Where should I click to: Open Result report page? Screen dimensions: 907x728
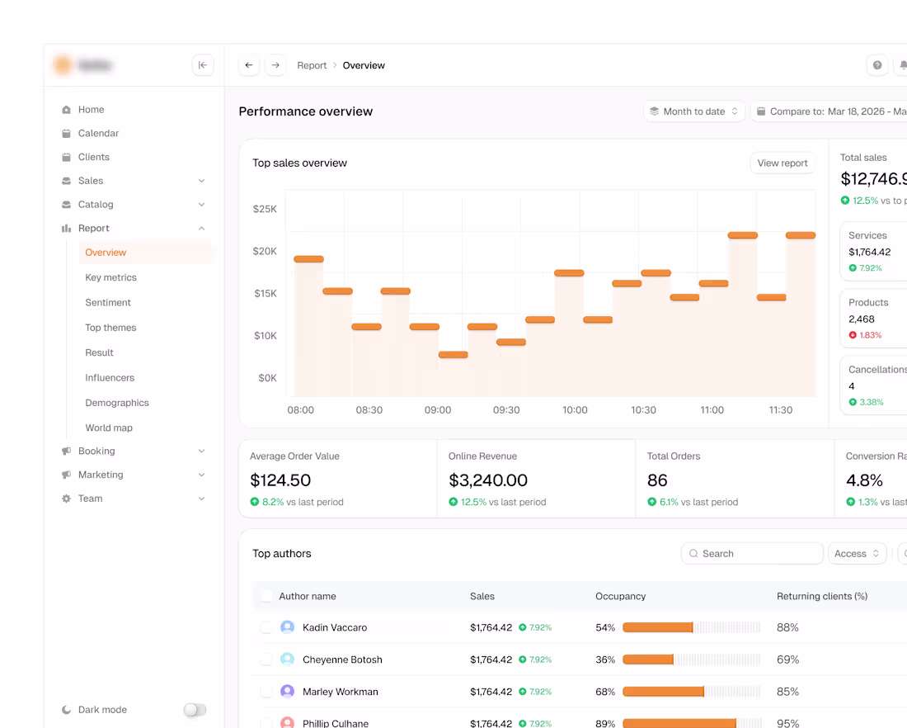99,352
